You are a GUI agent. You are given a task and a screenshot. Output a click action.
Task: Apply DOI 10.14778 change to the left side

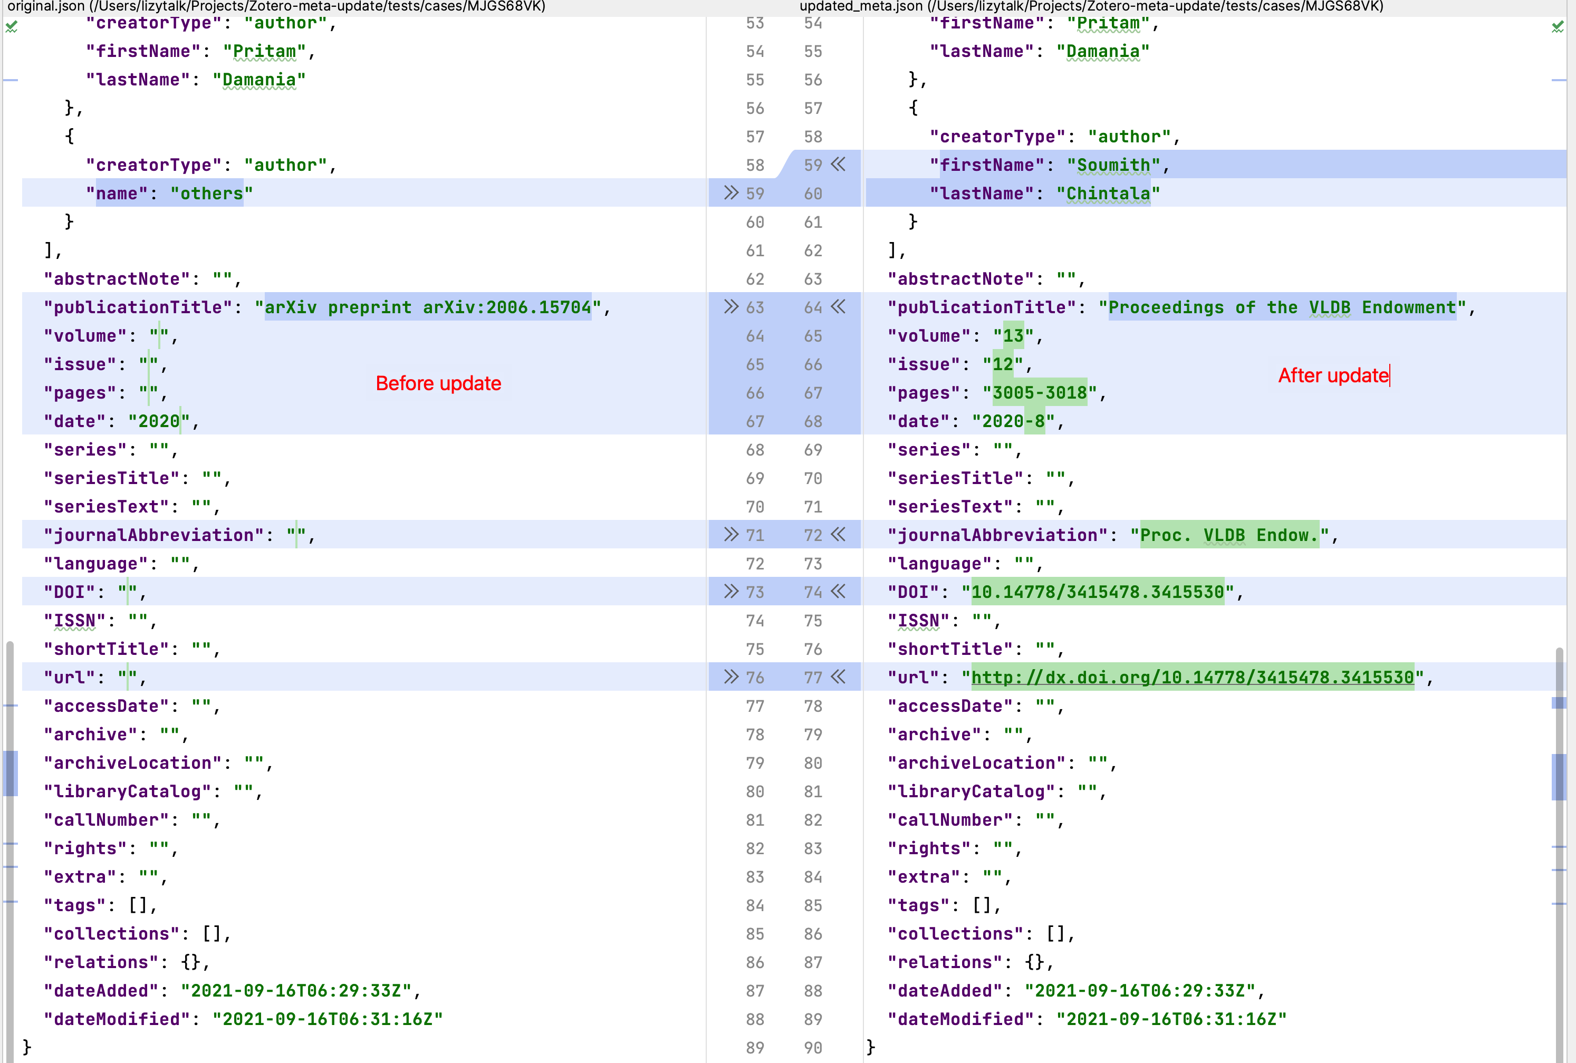(x=839, y=592)
